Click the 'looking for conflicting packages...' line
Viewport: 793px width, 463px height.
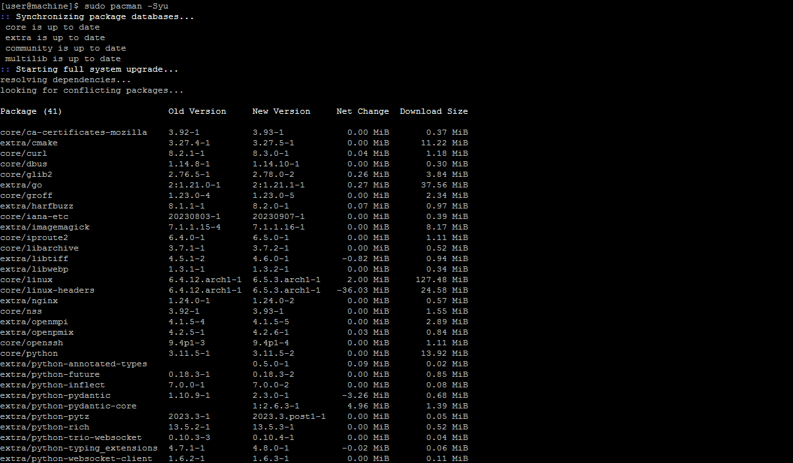pos(92,90)
